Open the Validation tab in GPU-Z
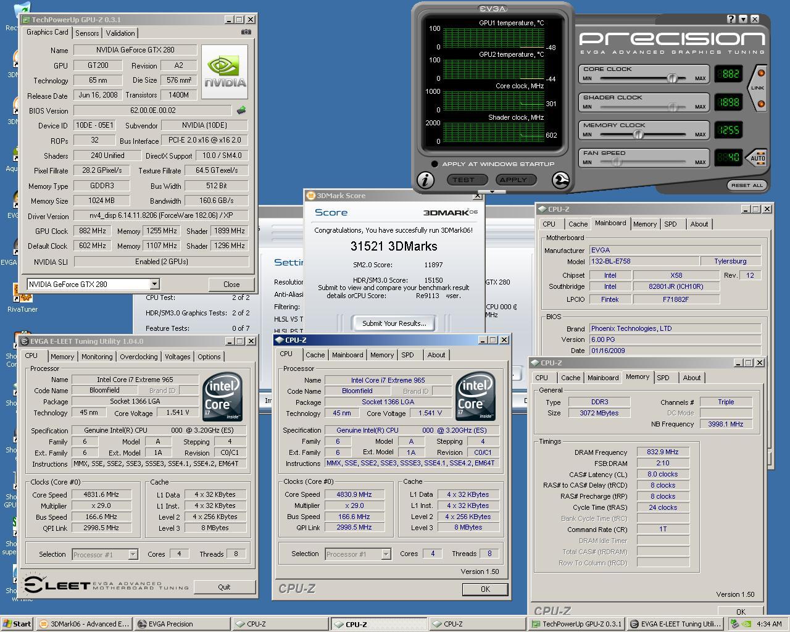The width and height of the screenshot is (790, 632). coord(120,33)
